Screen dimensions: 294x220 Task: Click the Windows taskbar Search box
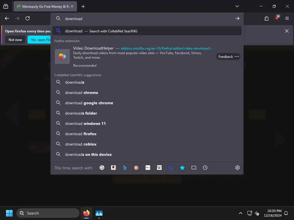coord(48,213)
